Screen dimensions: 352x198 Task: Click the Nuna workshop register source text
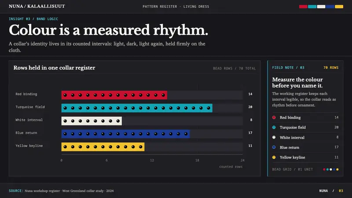click(x=69, y=191)
